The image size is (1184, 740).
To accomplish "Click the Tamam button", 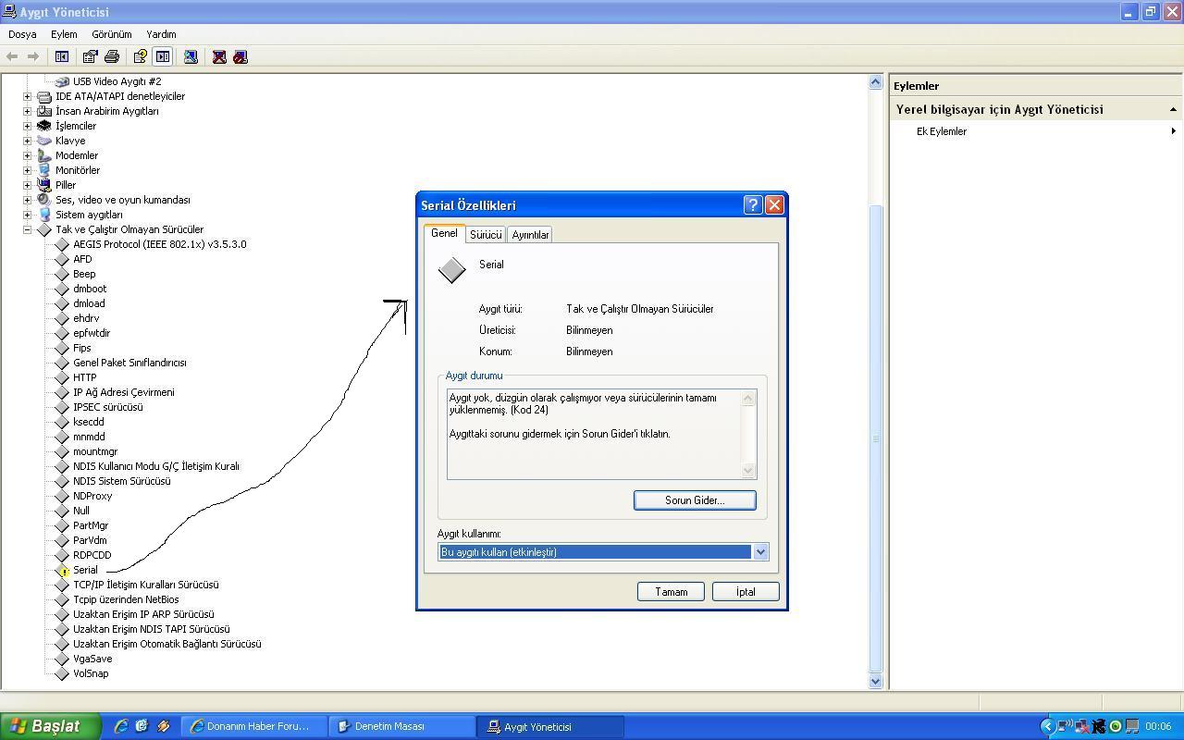I will coord(671,592).
